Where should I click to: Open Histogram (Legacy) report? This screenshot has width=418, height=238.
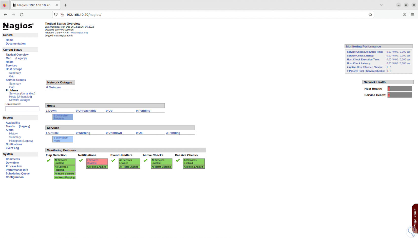pyautogui.click(x=21, y=141)
